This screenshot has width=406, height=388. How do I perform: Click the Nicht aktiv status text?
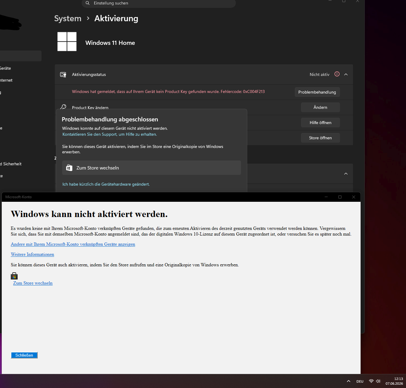[320, 74]
